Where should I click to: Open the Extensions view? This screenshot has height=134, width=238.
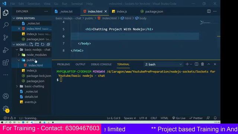[x=6, y=63]
